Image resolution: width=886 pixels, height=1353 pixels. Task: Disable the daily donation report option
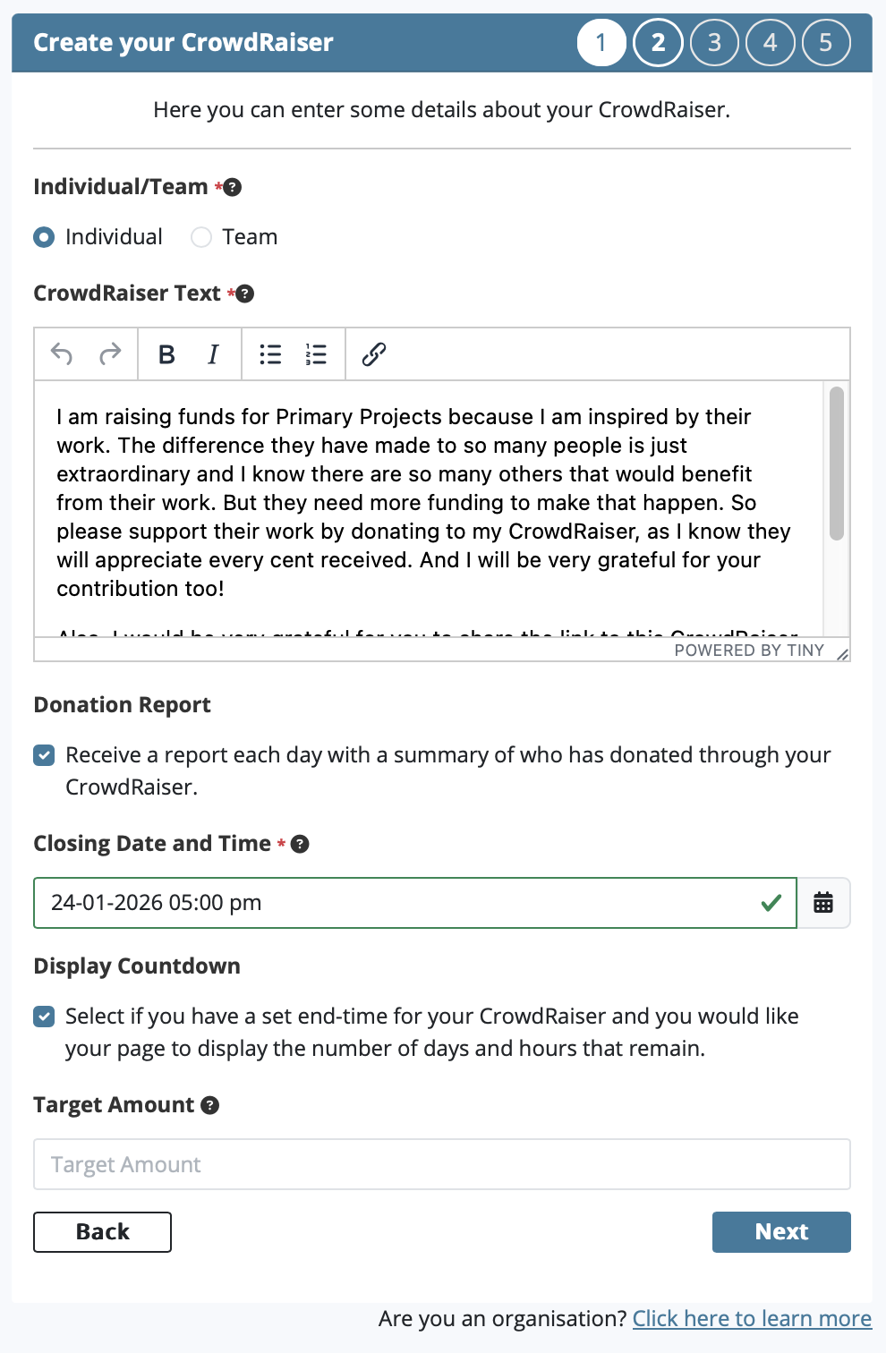coord(43,756)
